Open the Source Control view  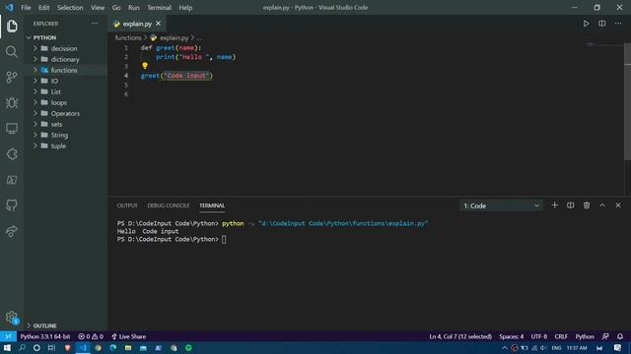point(12,77)
